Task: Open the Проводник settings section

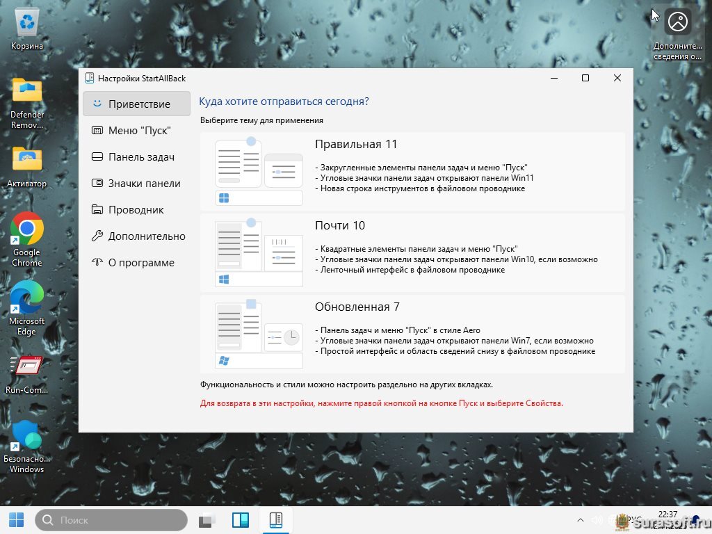Action: coord(136,210)
